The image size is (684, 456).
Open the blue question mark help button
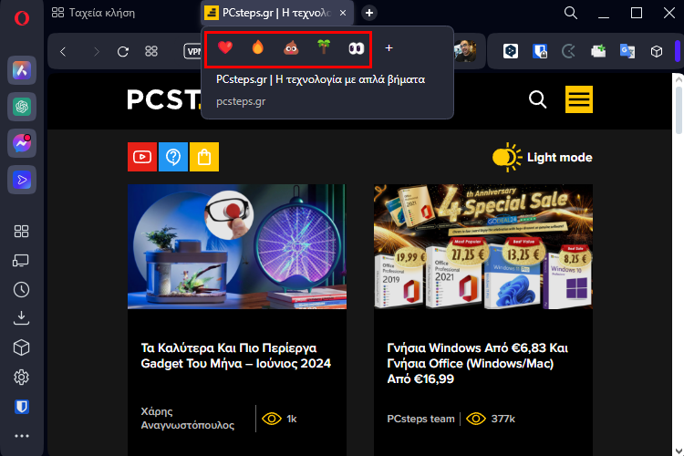coord(173,157)
